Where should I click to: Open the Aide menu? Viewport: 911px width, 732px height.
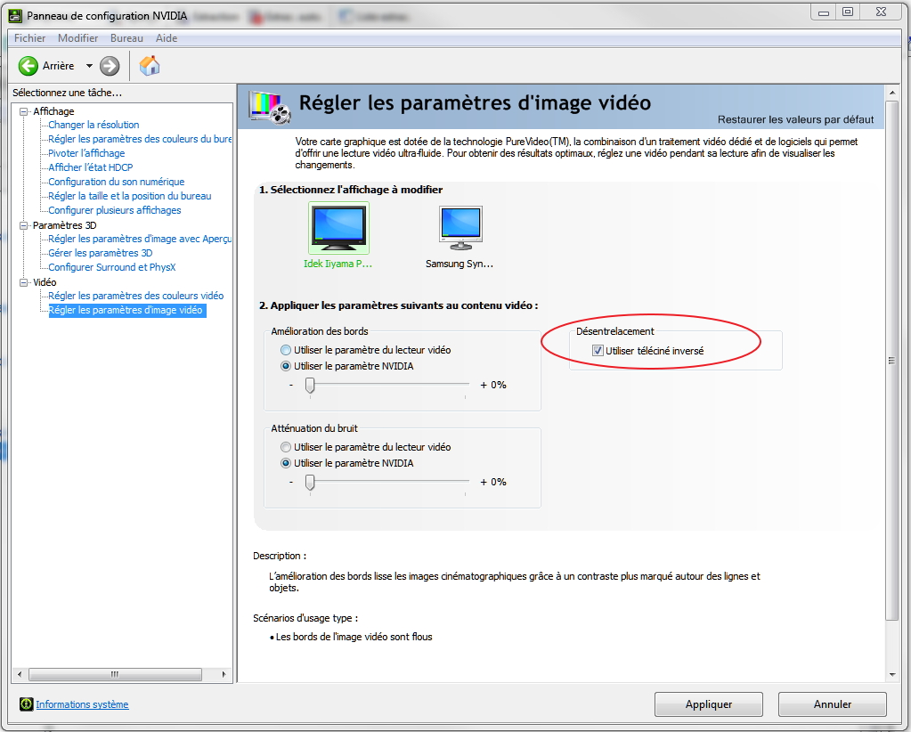point(167,37)
